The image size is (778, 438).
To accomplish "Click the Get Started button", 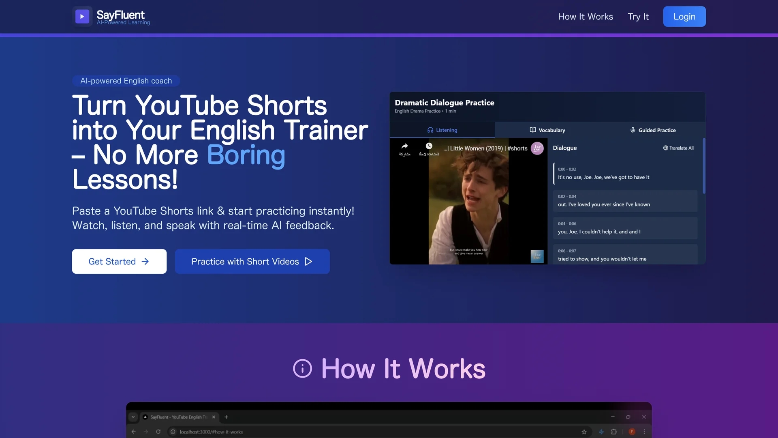I will 119,262.
